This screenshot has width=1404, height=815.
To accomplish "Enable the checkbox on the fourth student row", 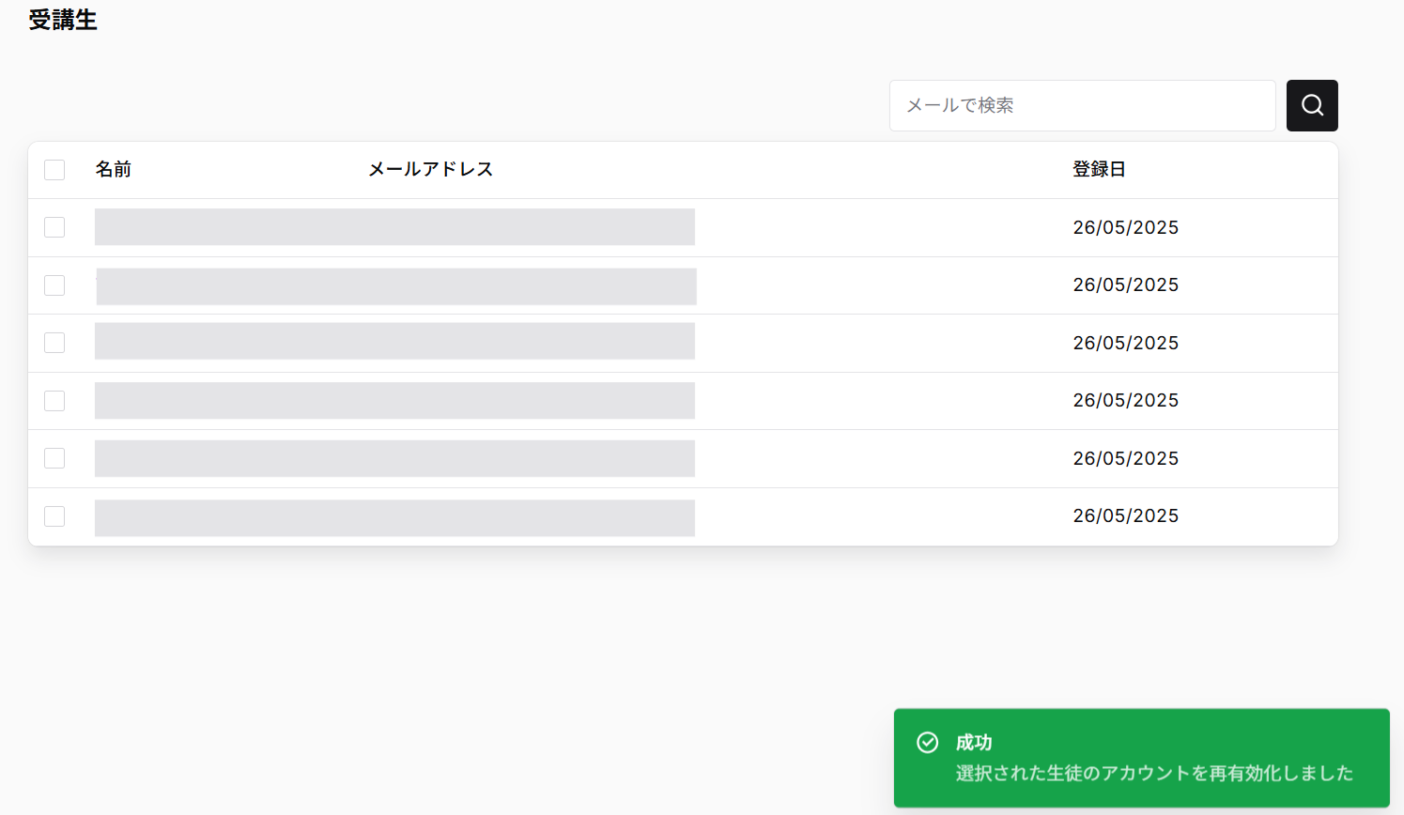I will click(54, 400).
